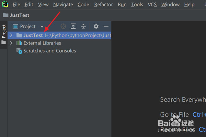Image resolution: width=206 pixels, height=137 pixels.
Task: Click the Collapse All icon
Action: (83, 26)
